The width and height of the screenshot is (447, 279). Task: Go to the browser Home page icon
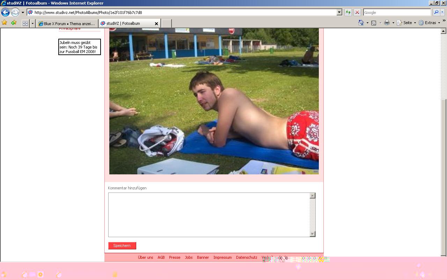click(361, 23)
